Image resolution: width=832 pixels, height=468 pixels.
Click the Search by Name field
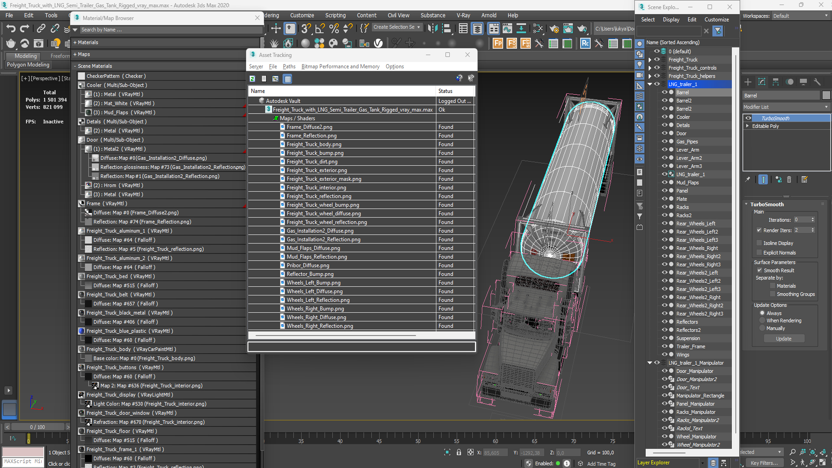click(171, 29)
